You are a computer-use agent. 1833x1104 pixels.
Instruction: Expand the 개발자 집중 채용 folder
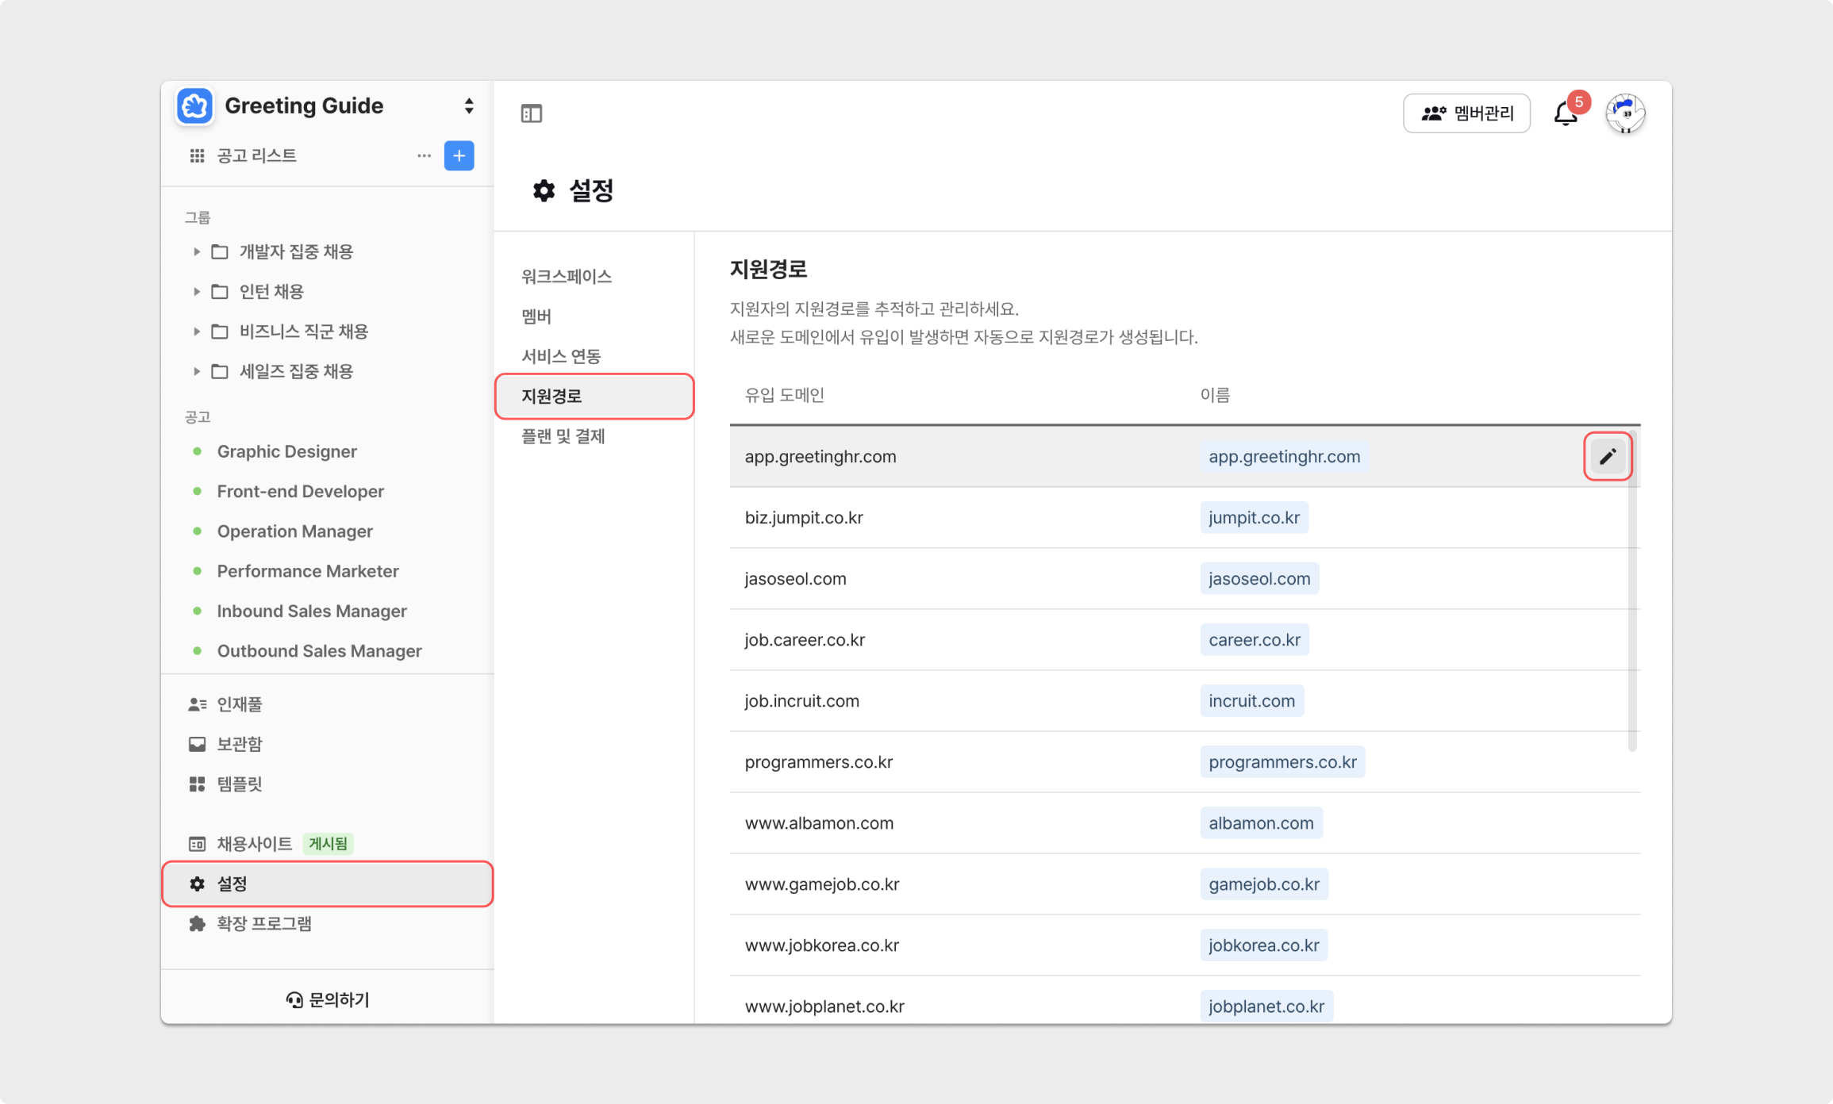pos(197,251)
